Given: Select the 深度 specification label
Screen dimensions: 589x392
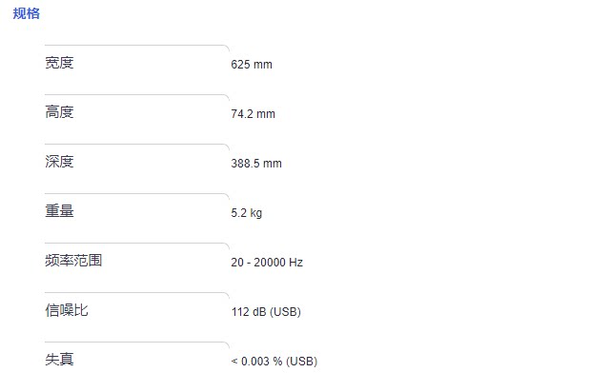Looking at the screenshot, I should point(59,162).
